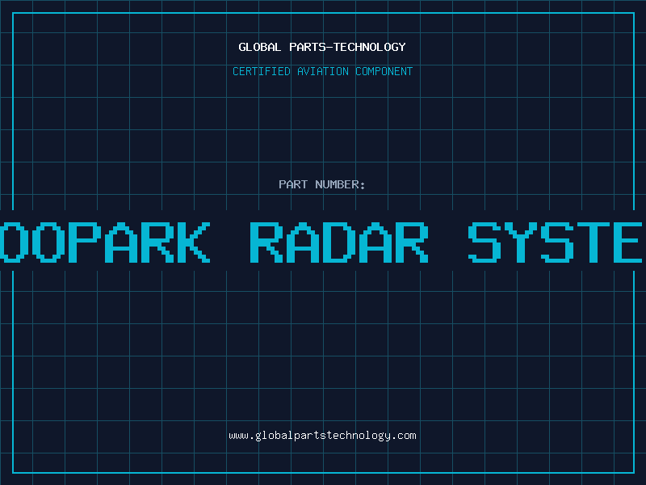Select the CERTIFIED AVIATION COMPONENT subtitle

[x=322, y=71]
